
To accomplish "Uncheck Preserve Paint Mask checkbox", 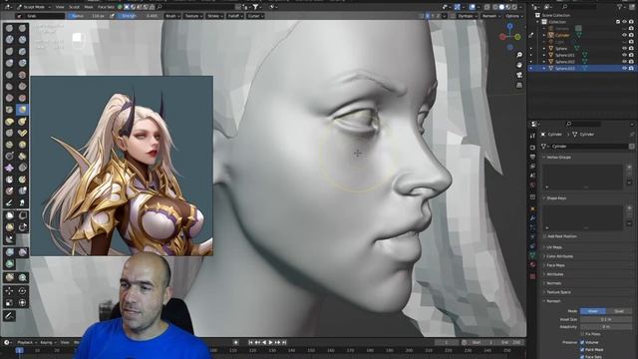I will [x=582, y=350].
